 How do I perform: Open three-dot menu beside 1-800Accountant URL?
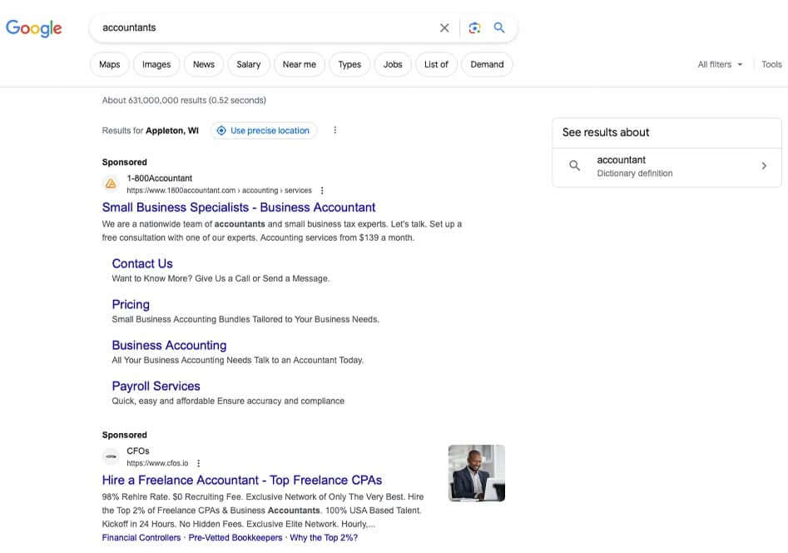322,191
